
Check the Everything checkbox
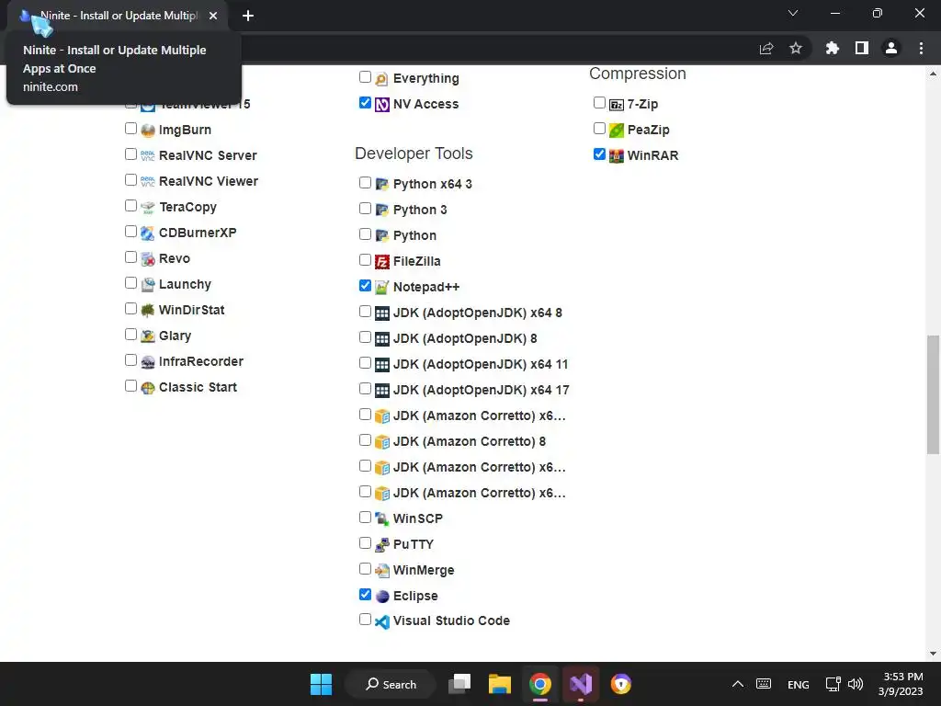click(x=365, y=77)
